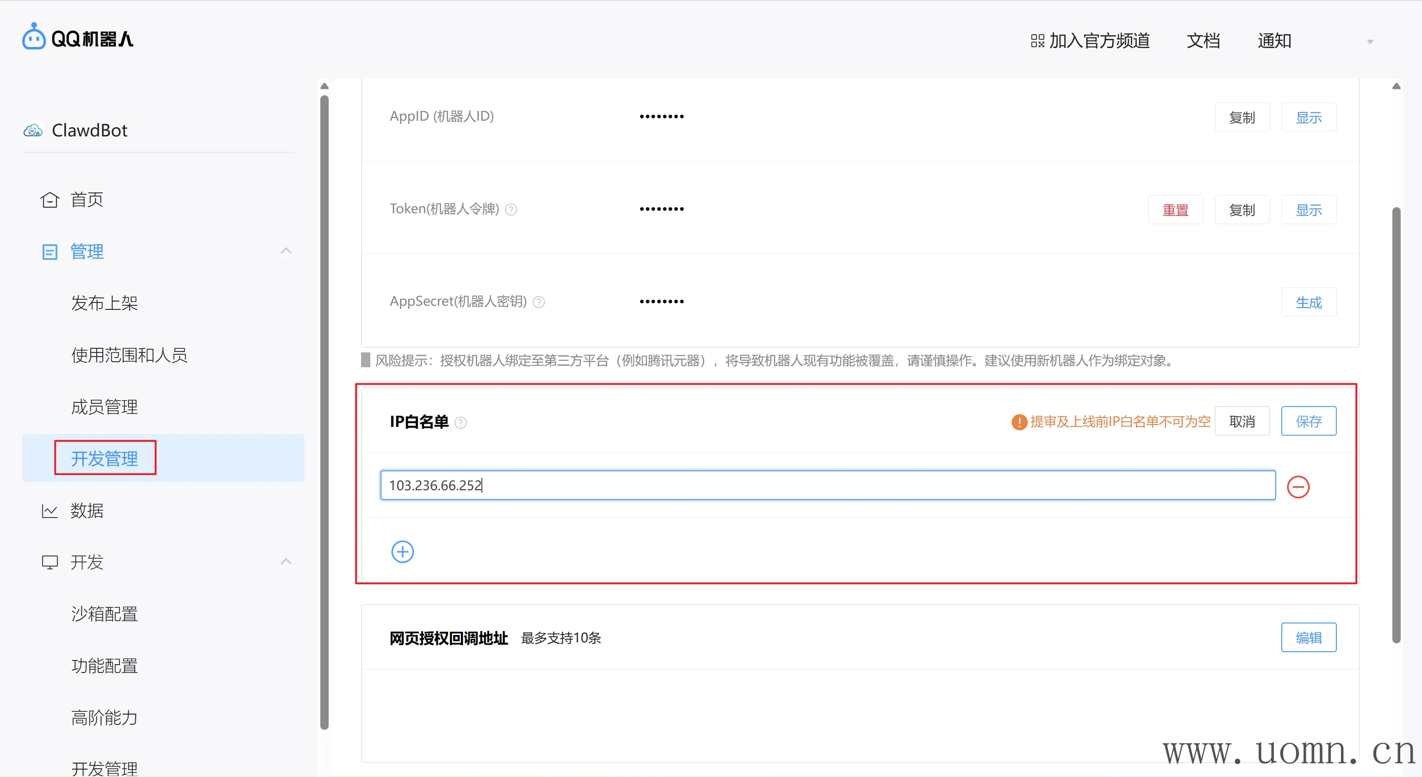Viewport: 1422px width, 777px height.
Task: Click the ClawdBot avatar icon
Action: pyautogui.click(x=32, y=131)
